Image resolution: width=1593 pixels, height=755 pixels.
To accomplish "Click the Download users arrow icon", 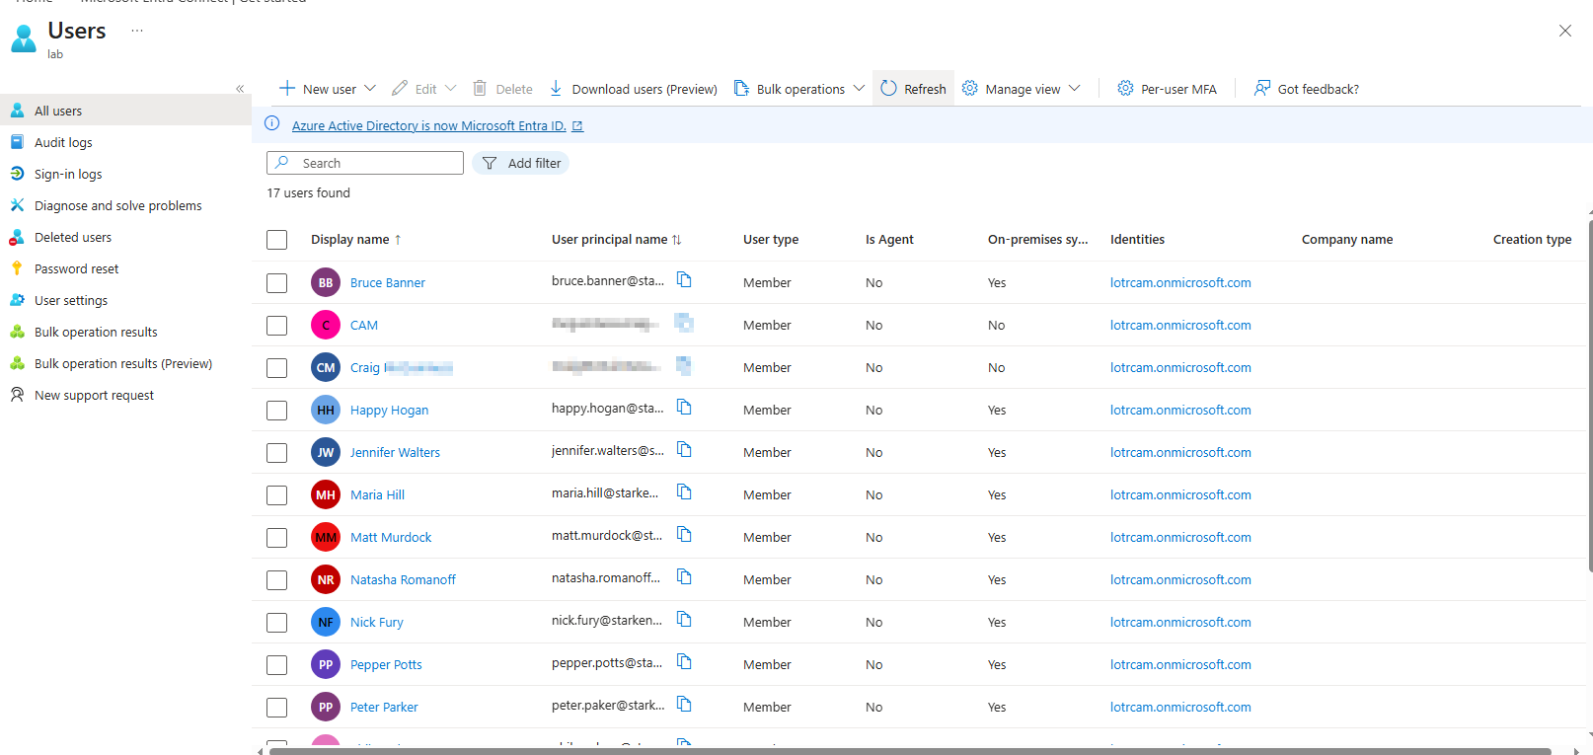I will (556, 88).
